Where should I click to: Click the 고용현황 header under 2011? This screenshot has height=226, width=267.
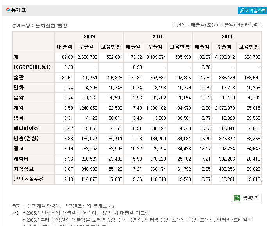[x=249, y=47]
